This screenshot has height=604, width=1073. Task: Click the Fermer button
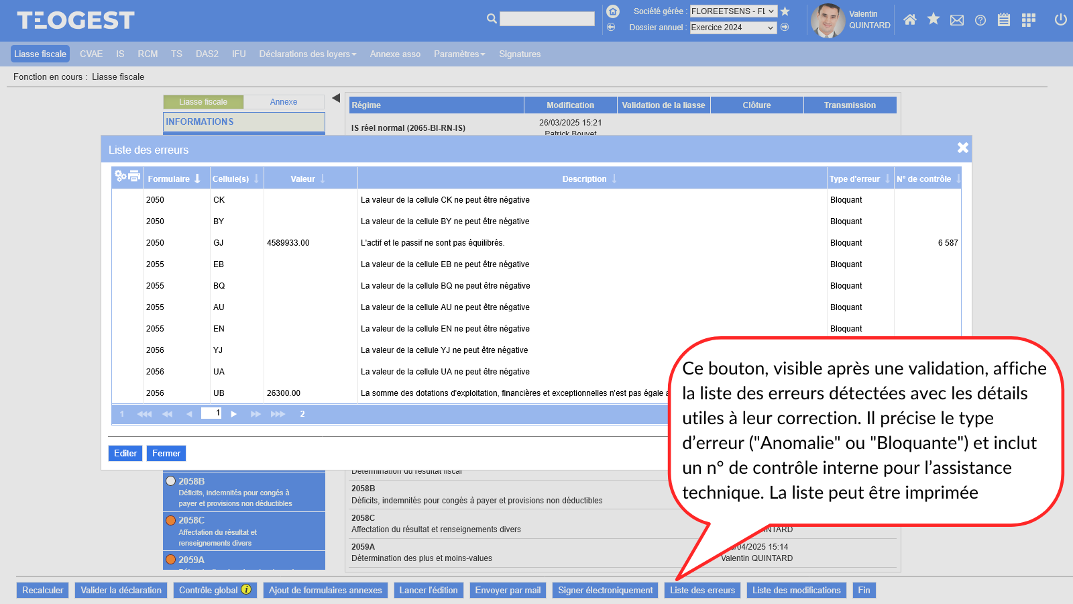pos(166,454)
